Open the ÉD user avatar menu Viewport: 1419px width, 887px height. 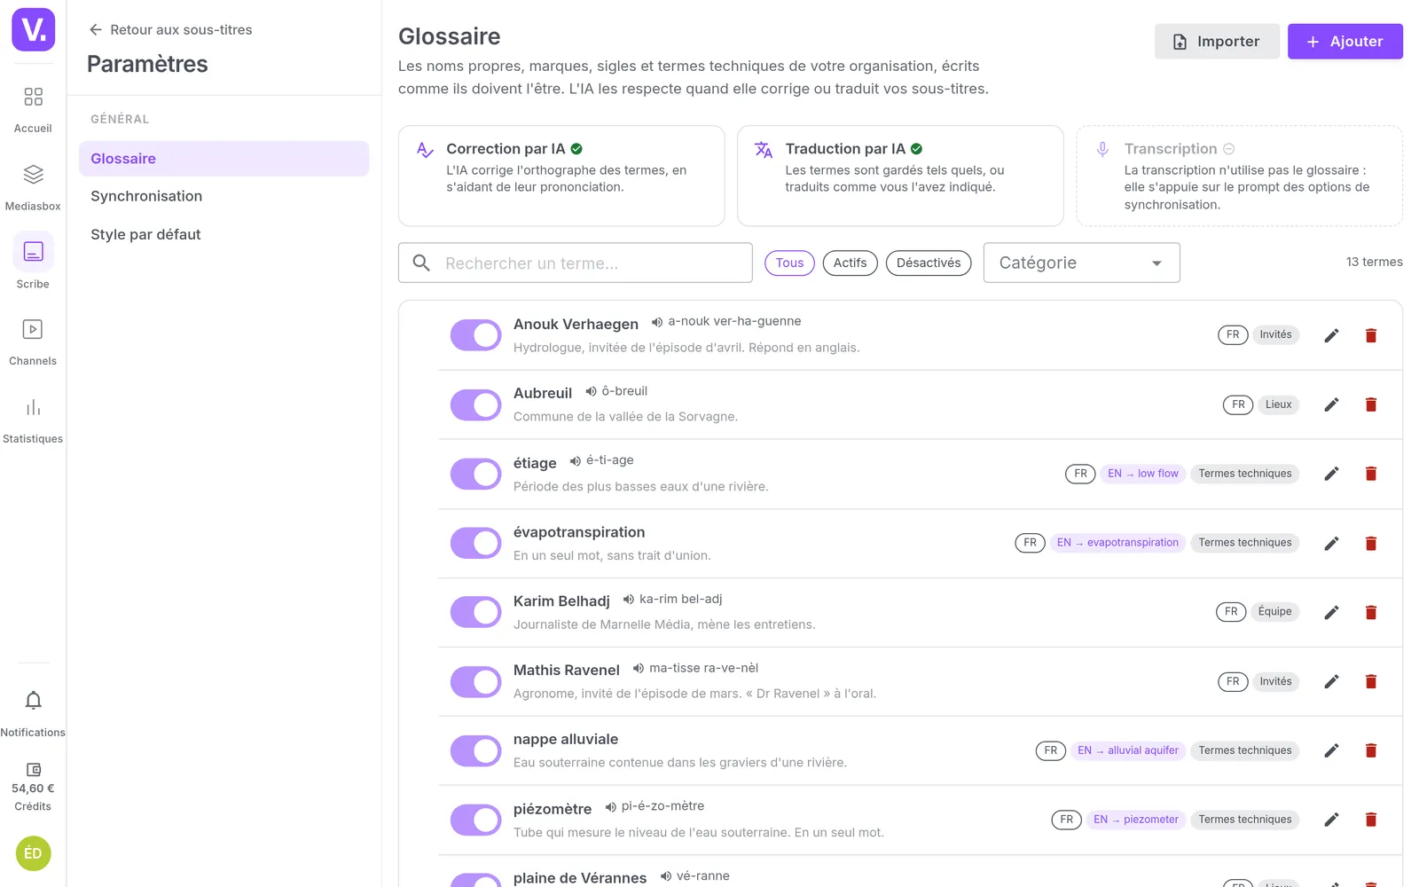point(33,853)
